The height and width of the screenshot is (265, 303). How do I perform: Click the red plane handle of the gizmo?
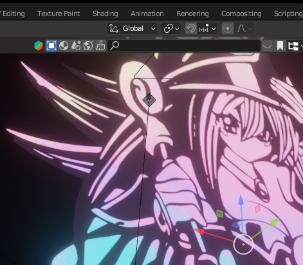tap(258, 208)
